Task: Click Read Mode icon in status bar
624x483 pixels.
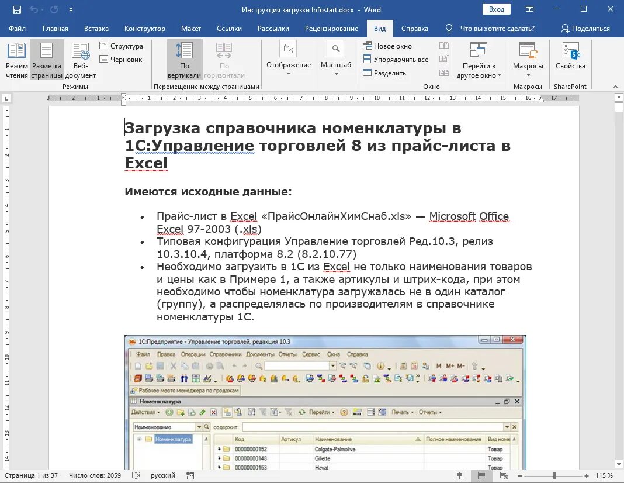Action: pyautogui.click(x=459, y=475)
